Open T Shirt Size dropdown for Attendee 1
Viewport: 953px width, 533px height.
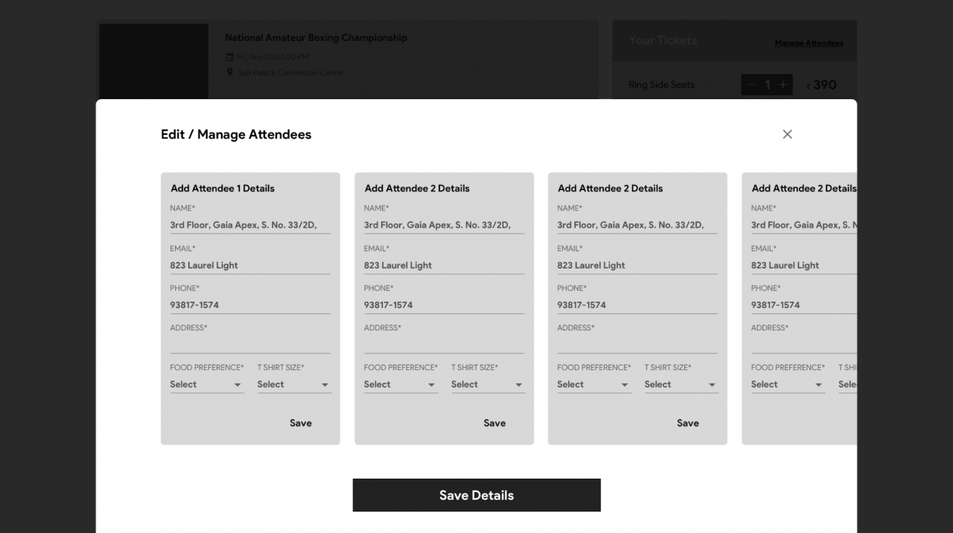293,385
